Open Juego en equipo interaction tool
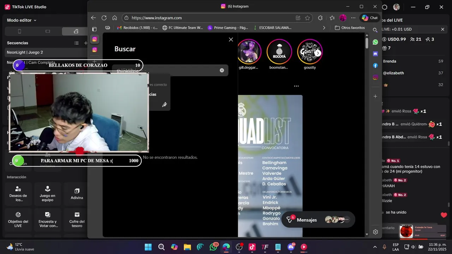The image size is (452, 254). tap(47, 194)
